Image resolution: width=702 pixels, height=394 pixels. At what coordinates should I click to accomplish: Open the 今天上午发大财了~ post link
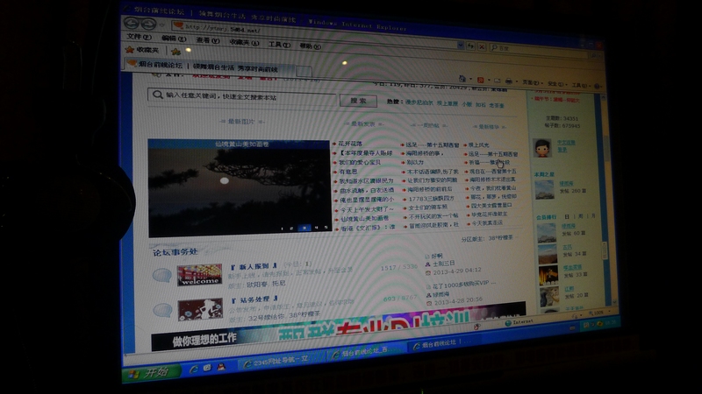point(367,209)
